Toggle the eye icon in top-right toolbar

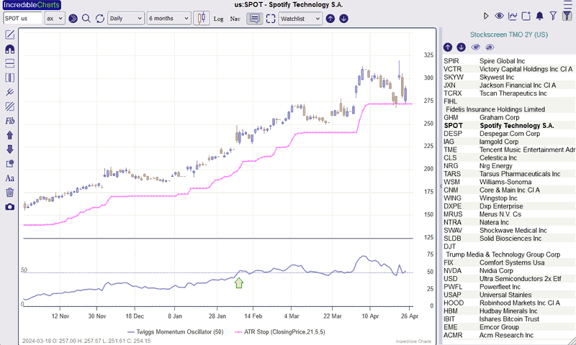(499, 16)
